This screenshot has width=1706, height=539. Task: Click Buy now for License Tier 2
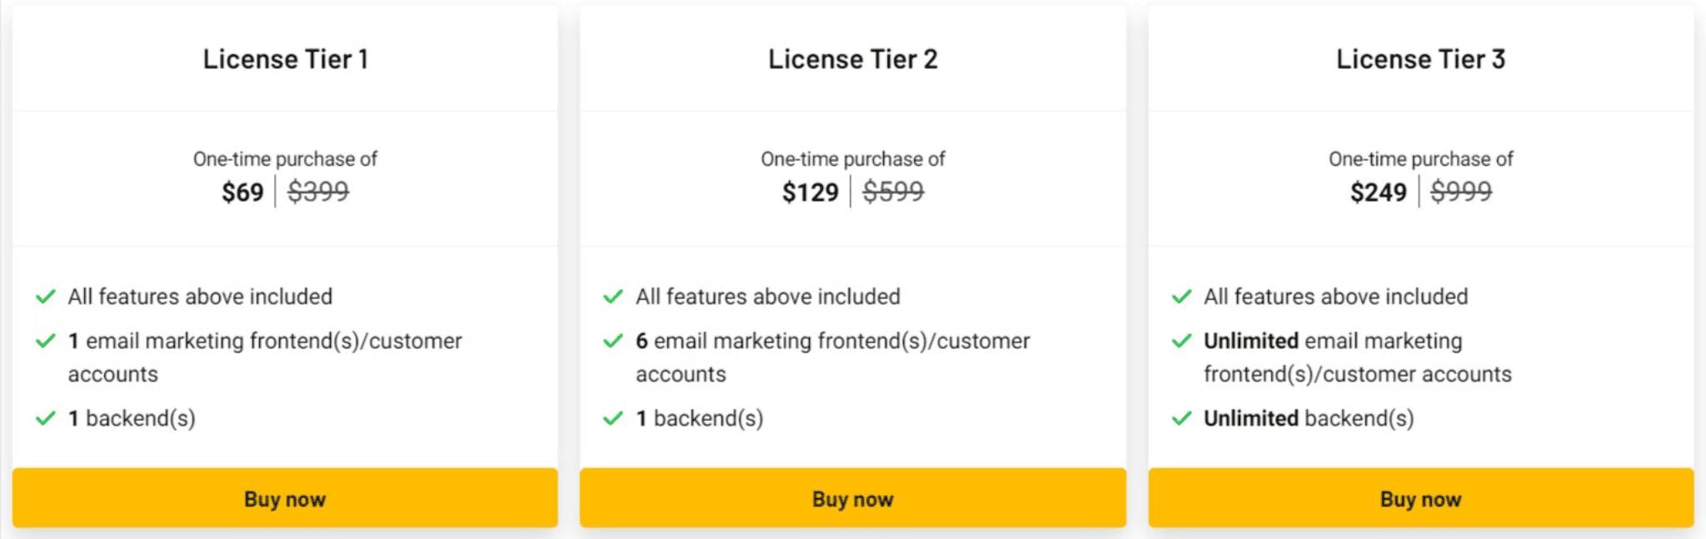coord(852,498)
